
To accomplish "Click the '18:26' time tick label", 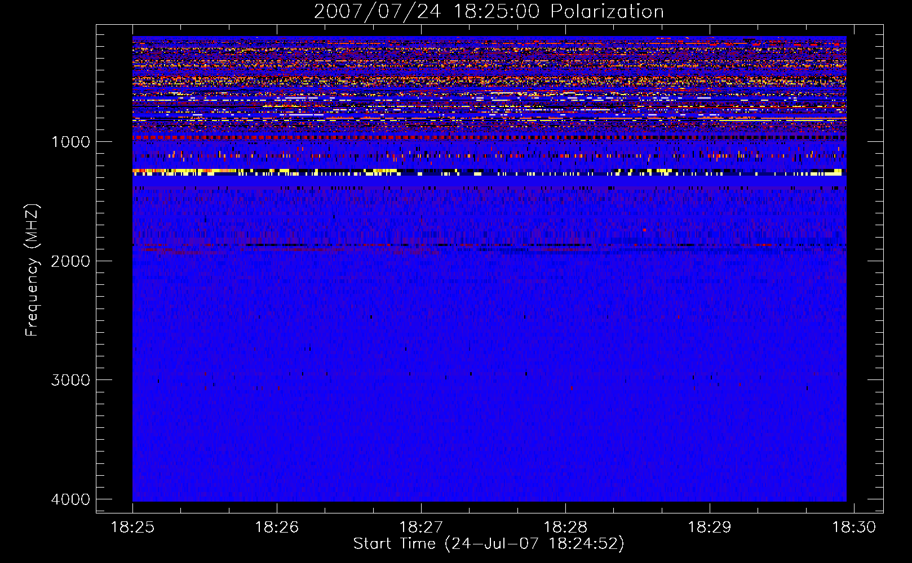I will [x=276, y=527].
